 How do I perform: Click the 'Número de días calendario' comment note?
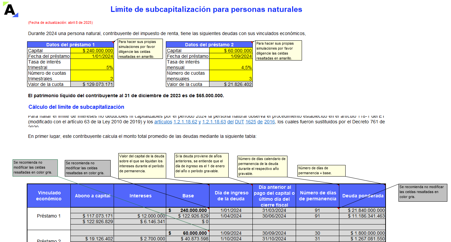pyautogui.click(x=262, y=166)
